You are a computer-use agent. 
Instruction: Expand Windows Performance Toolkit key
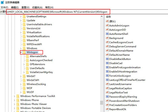(x=14, y=96)
